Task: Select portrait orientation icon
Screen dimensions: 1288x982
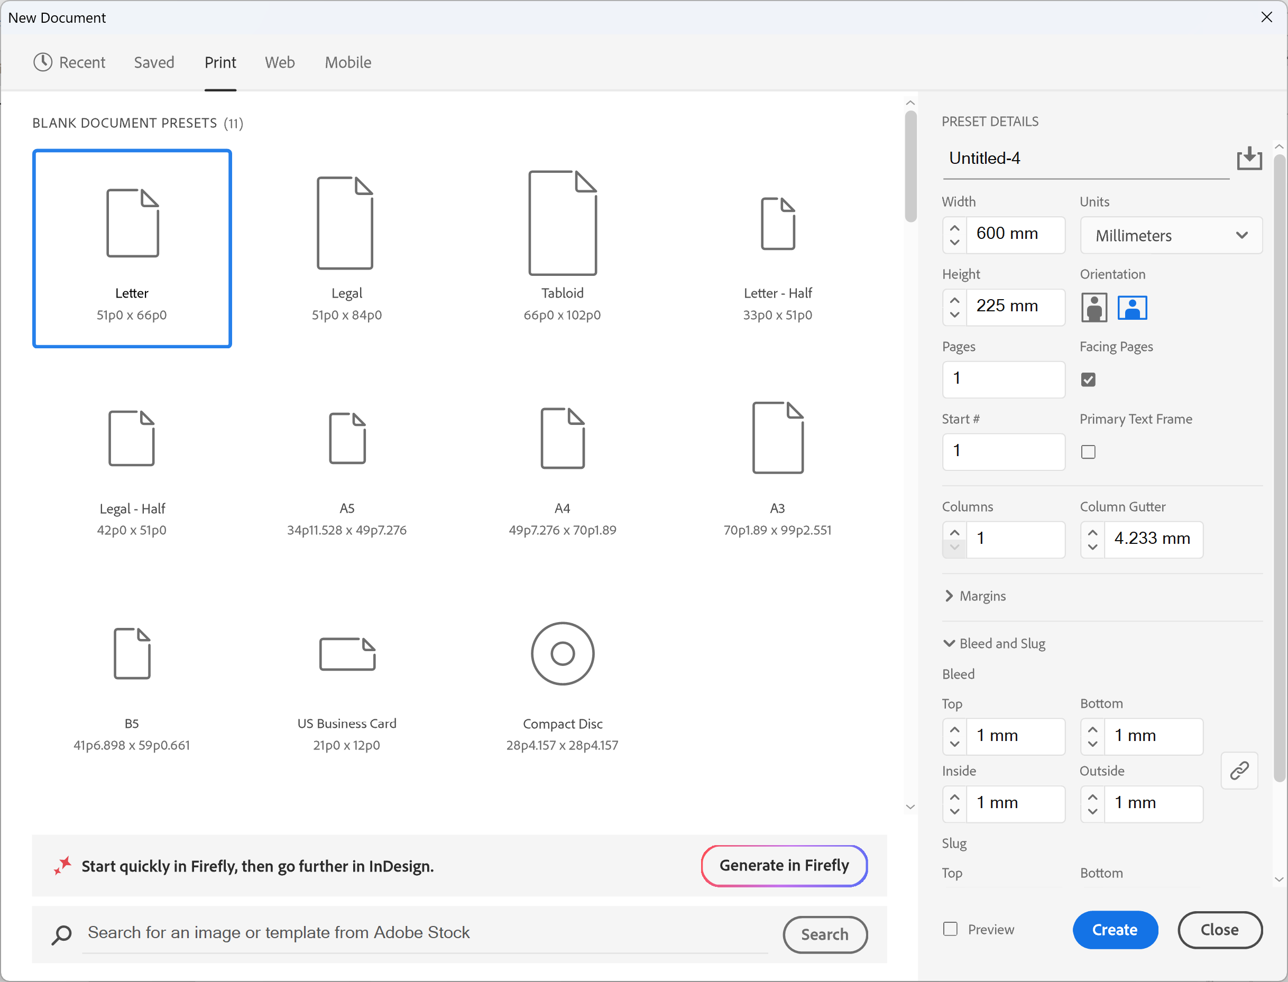Action: (x=1094, y=307)
